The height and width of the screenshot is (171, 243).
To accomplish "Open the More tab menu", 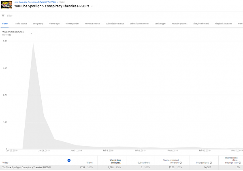I will point(240,24).
